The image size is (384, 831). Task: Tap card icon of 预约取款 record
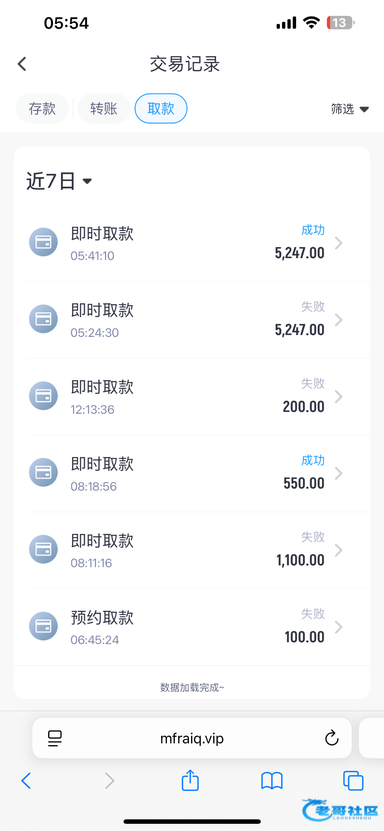pos(43,626)
